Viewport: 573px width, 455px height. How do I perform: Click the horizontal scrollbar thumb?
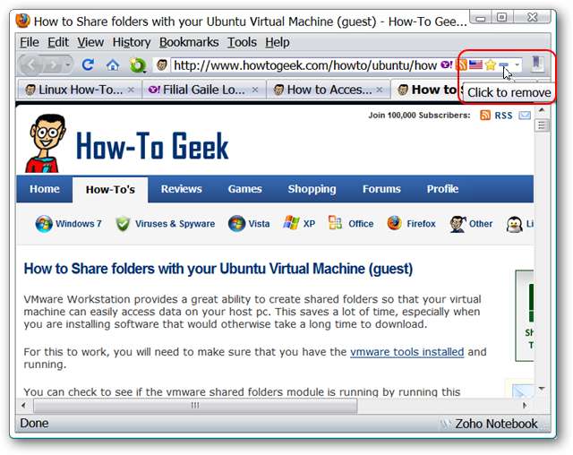[195, 406]
